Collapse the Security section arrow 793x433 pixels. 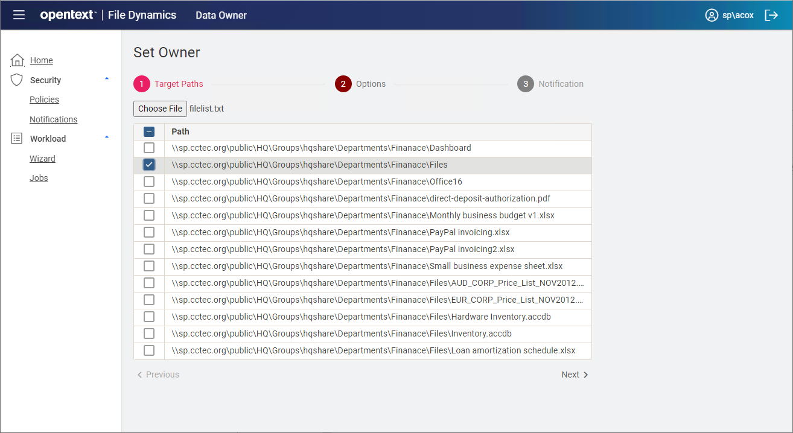coord(107,79)
